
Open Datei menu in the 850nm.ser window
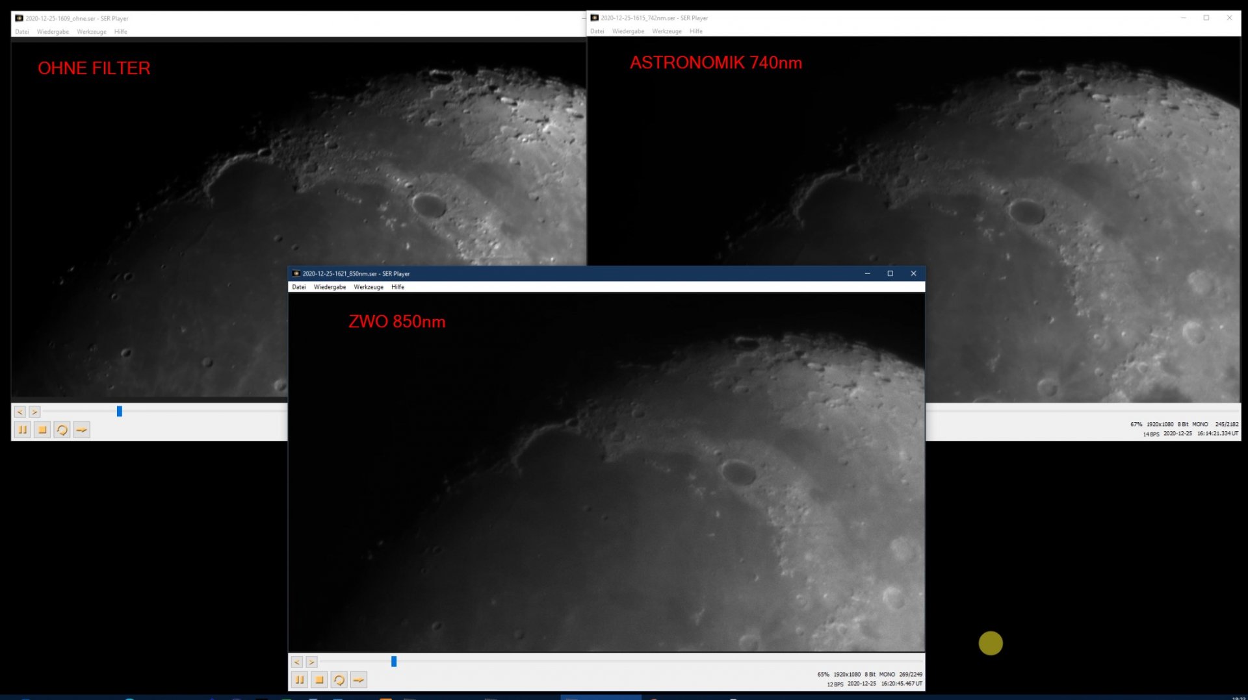[299, 287]
